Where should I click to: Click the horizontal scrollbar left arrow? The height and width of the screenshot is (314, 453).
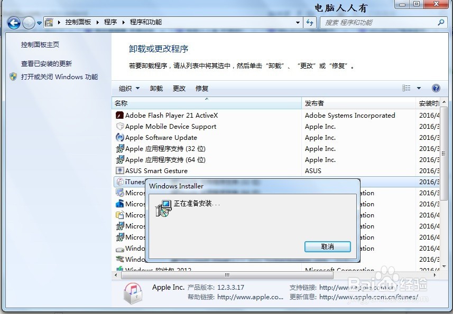[x=116, y=275]
